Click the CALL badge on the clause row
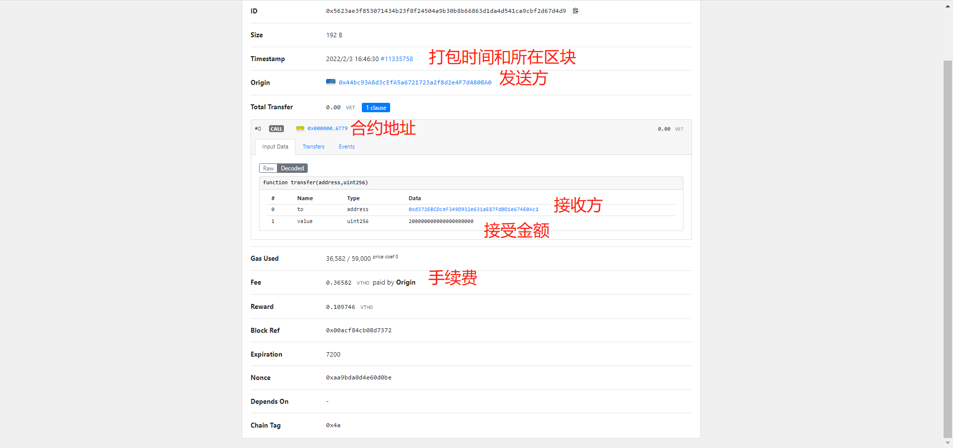This screenshot has height=448, width=953. (276, 128)
